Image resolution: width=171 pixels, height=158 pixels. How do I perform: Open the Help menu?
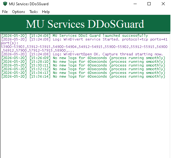coord(46,12)
